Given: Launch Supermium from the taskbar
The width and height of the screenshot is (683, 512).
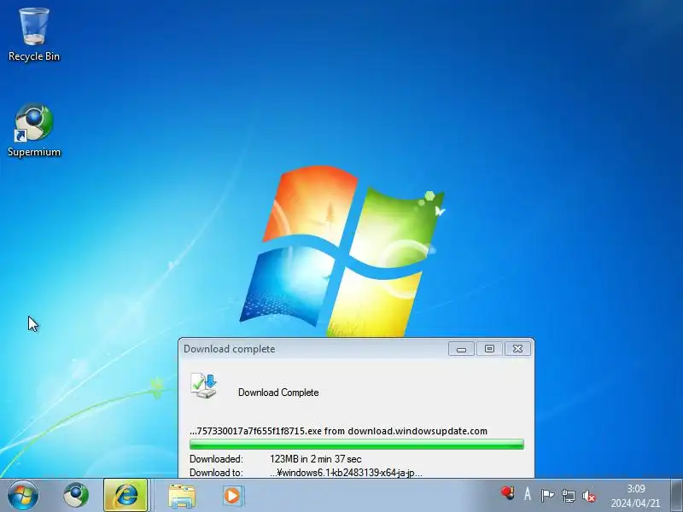Looking at the screenshot, I should [x=76, y=496].
